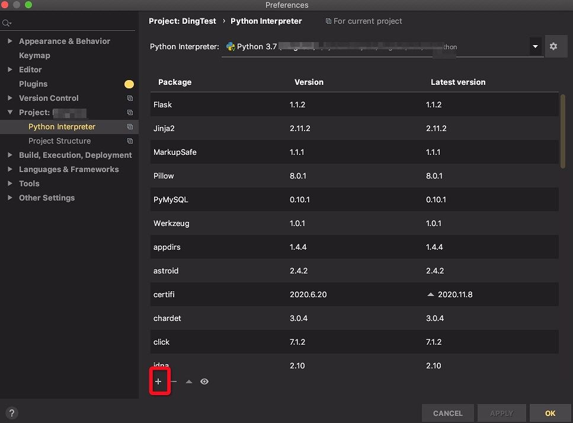Uninstall selected package using the minus icon
The image size is (573, 423).
tap(174, 381)
